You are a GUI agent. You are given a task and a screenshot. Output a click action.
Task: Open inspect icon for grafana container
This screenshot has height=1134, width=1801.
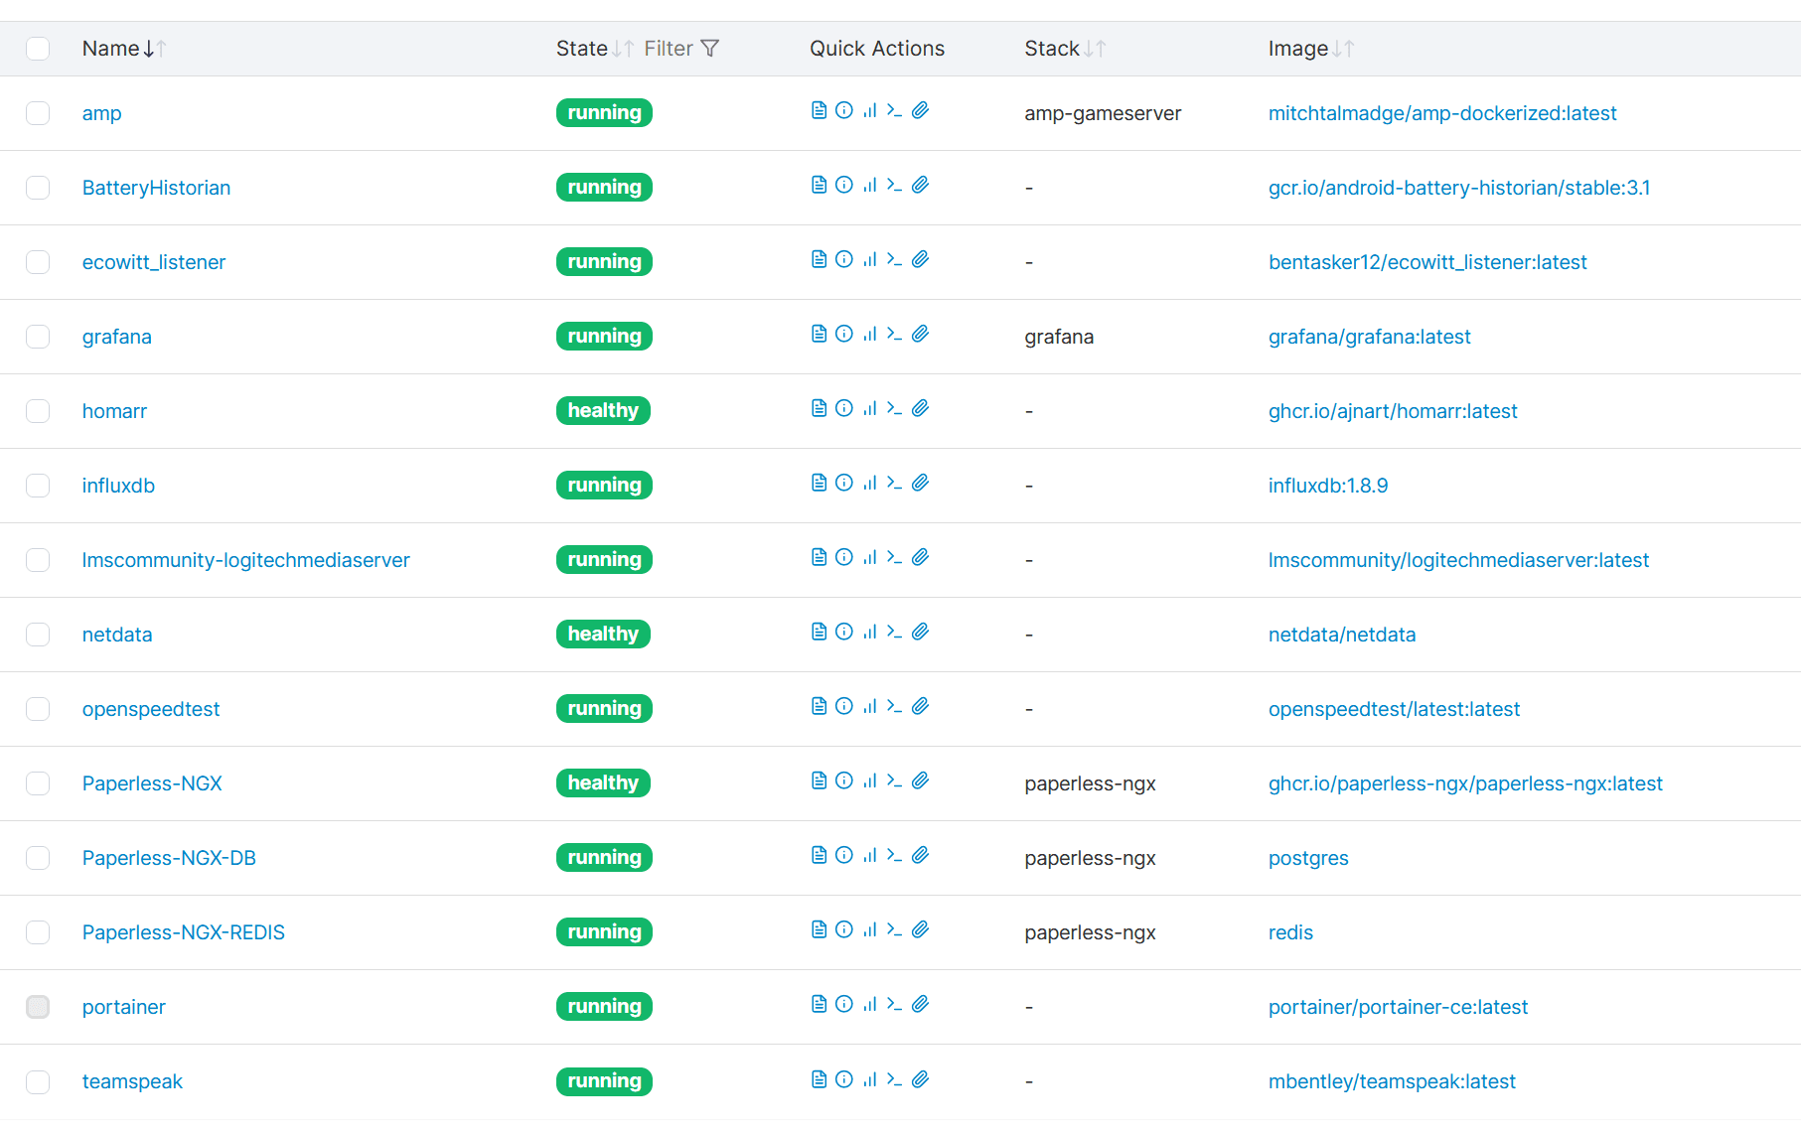(844, 334)
